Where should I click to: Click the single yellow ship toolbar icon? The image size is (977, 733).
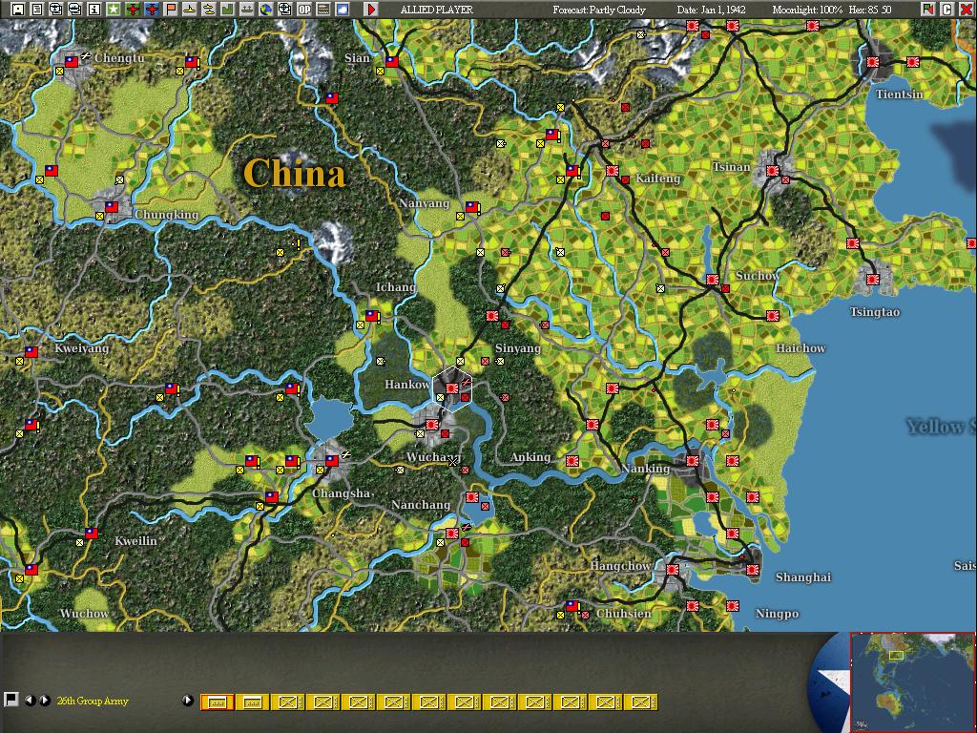point(190,9)
